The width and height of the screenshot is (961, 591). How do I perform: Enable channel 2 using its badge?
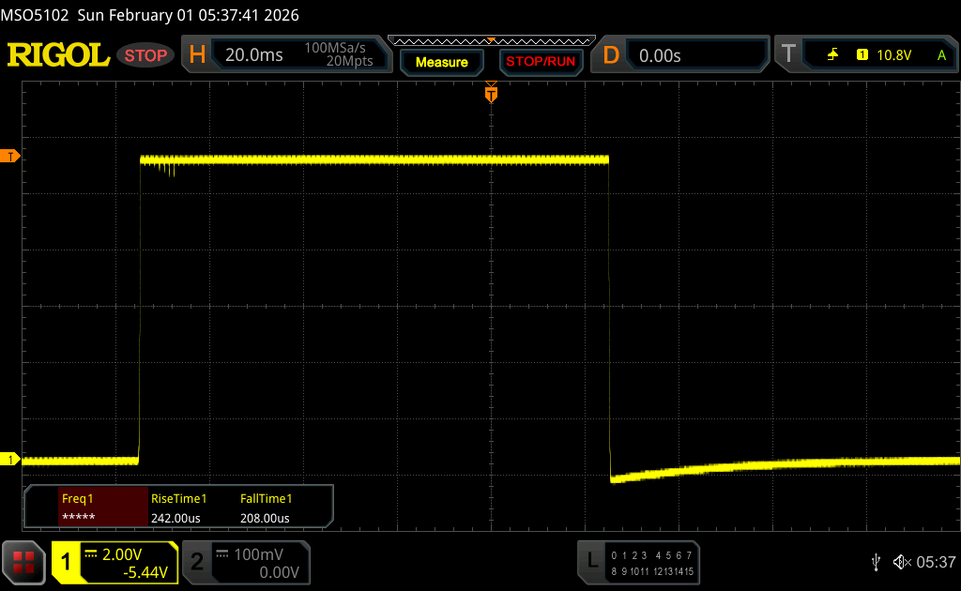[x=197, y=562]
